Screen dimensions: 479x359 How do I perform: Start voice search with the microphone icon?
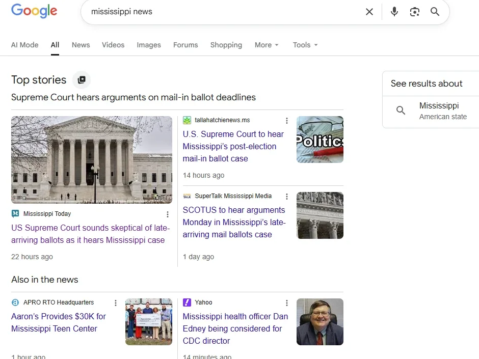point(394,12)
